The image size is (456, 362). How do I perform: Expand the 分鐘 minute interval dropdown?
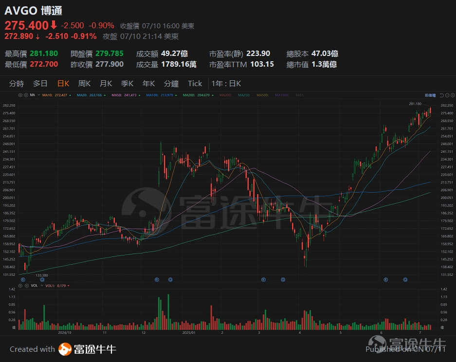pyautogui.click(x=171, y=83)
